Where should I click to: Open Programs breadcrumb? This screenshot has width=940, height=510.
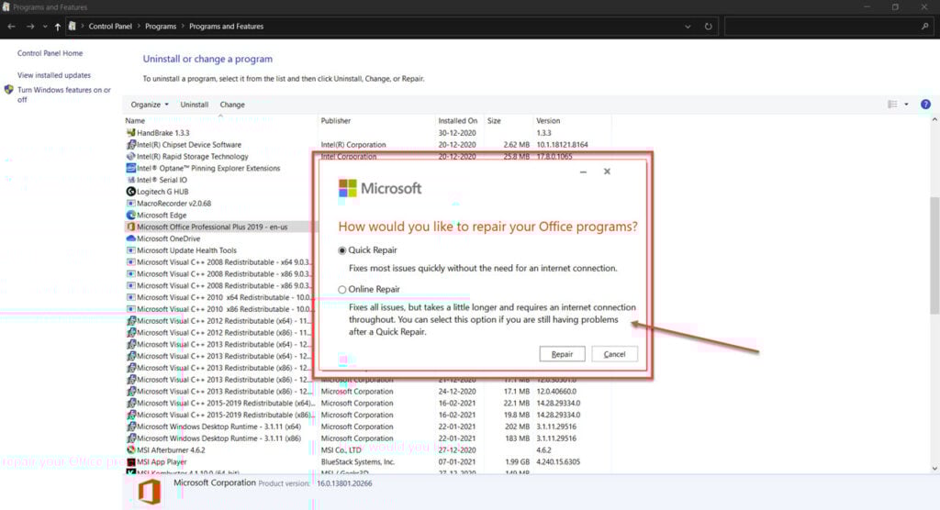click(x=161, y=27)
